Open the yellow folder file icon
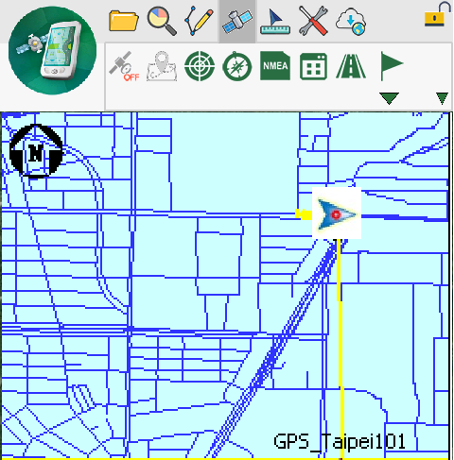 coord(124,21)
